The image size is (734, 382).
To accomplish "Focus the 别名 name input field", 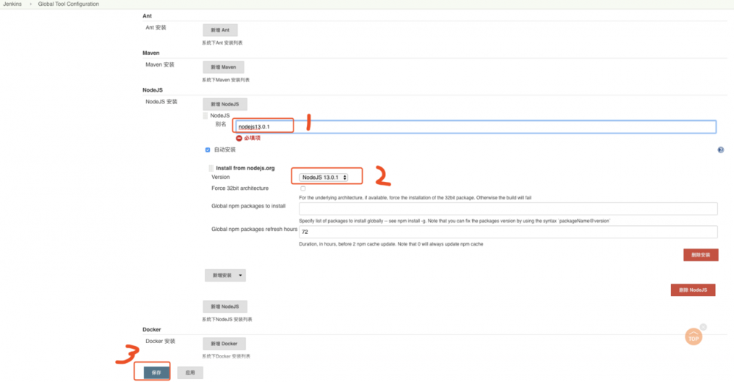I will 476,127.
